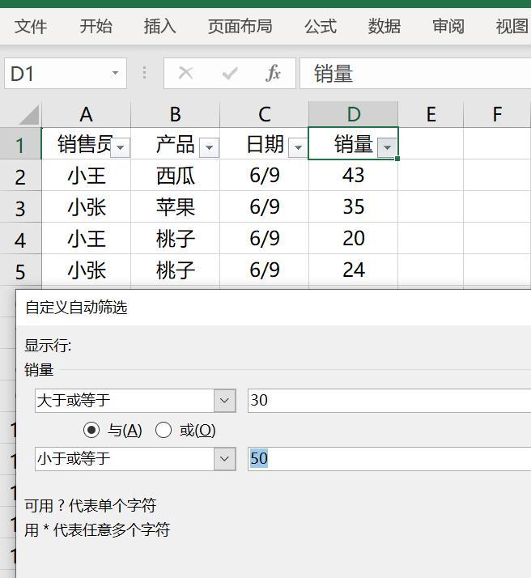Open the 文件 ribbon tab
Image resolution: width=531 pixels, height=578 pixels.
[x=31, y=27]
